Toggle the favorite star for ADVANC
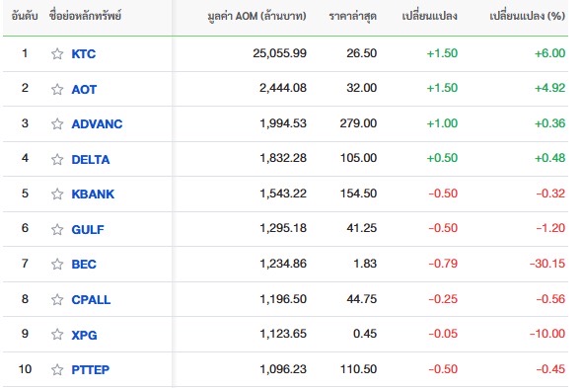This screenshot has height=388, width=583. [x=57, y=123]
